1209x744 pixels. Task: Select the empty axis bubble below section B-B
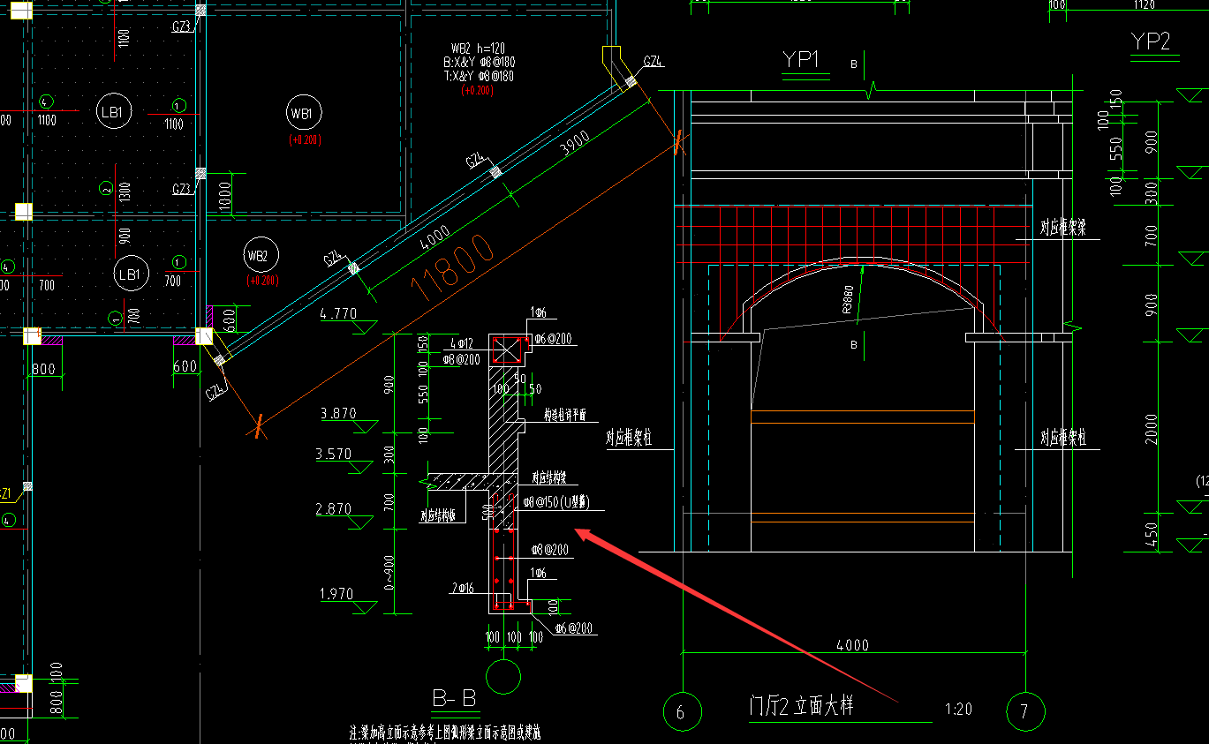coord(503,677)
